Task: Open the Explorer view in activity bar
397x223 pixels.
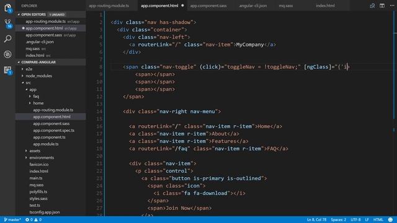Action: (7, 8)
